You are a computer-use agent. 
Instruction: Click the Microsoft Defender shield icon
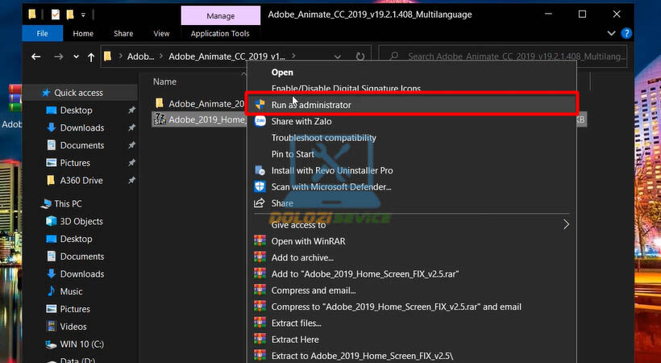tap(260, 186)
